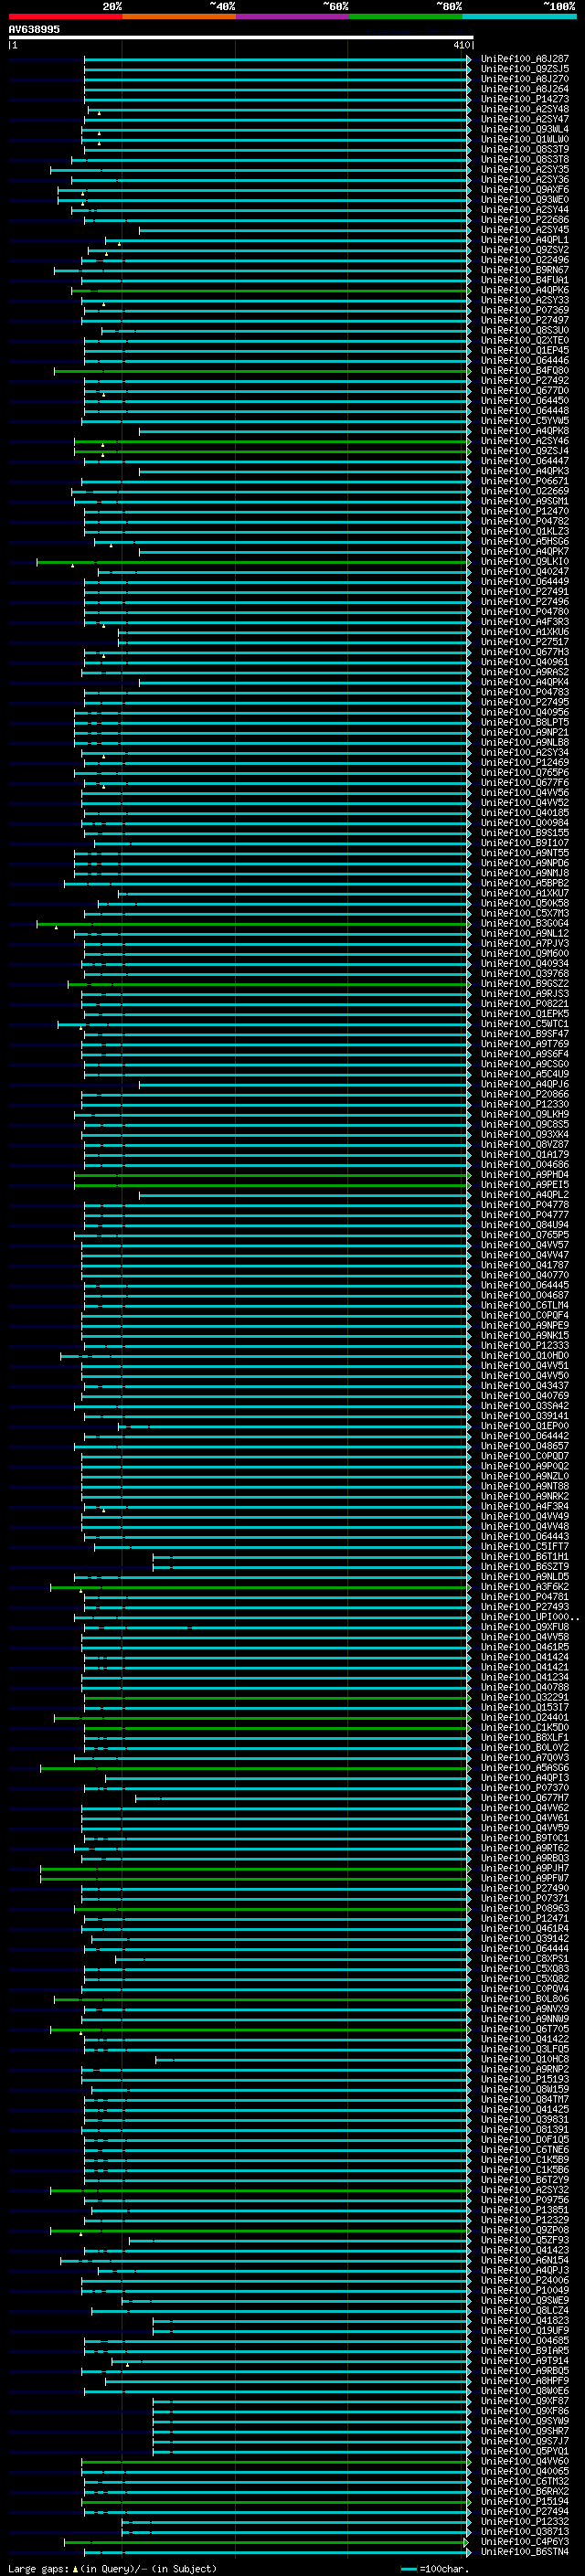This screenshot has height=2576, width=585.
Task: Click the green alignment bar of UniRef100_Q6T705
Action: 260,2029
